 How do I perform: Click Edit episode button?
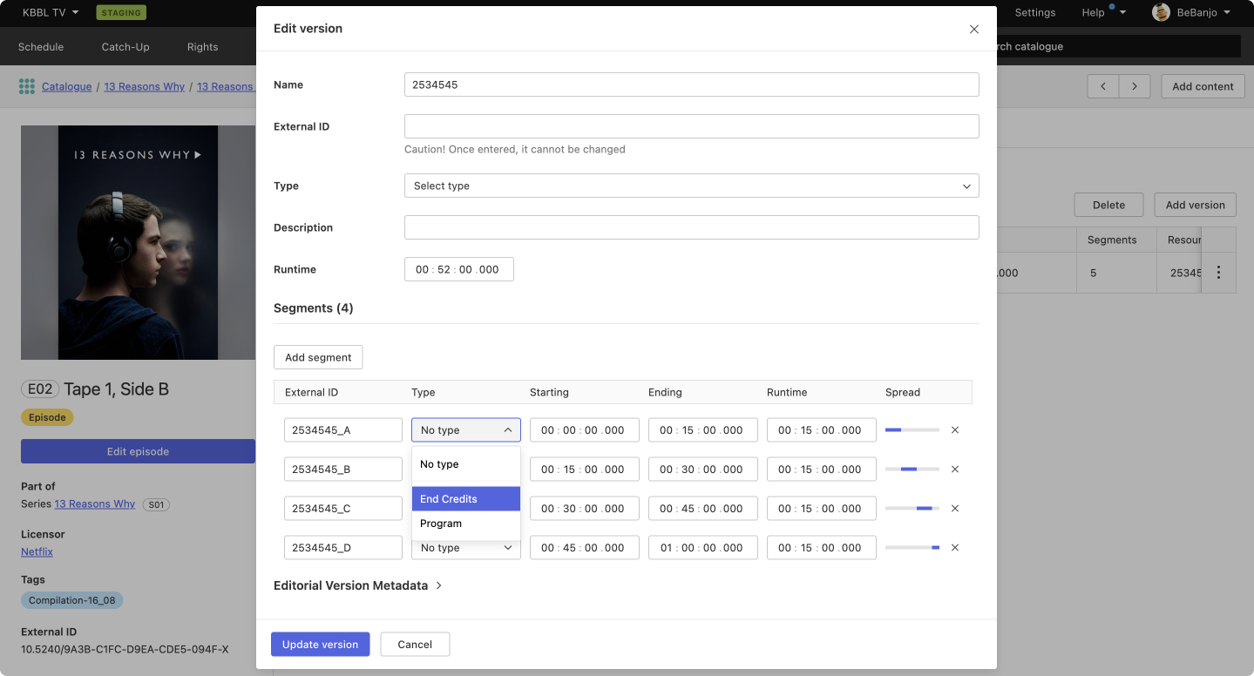(138, 451)
